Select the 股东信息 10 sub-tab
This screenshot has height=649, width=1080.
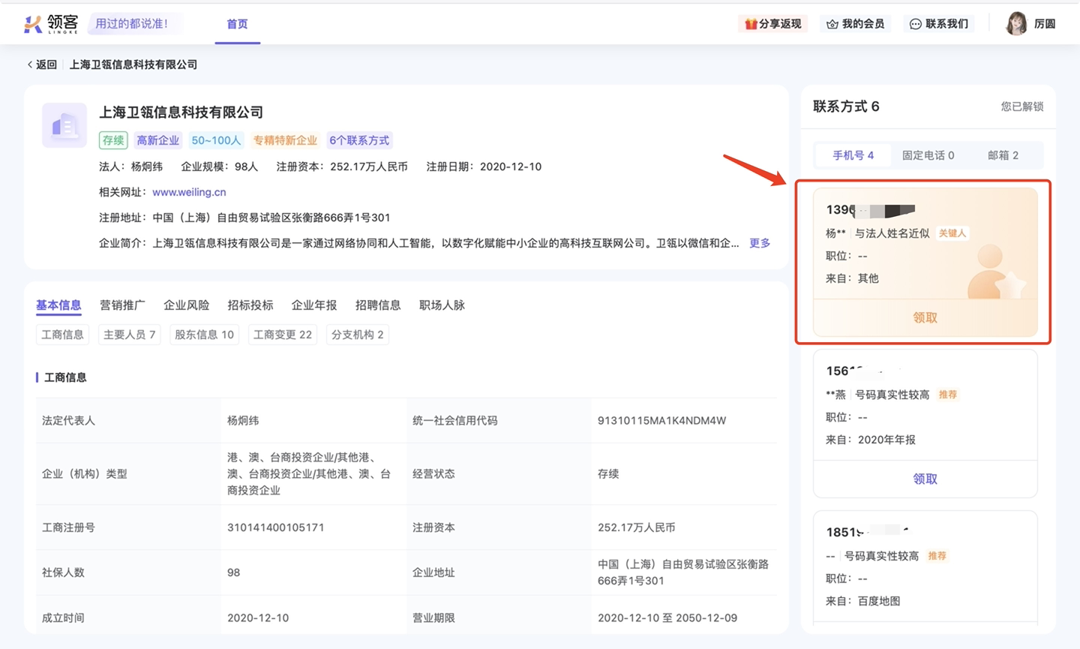click(204, 335)
